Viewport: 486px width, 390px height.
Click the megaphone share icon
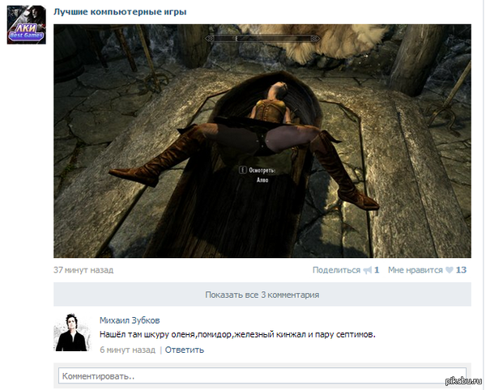[x=367, y=270]
